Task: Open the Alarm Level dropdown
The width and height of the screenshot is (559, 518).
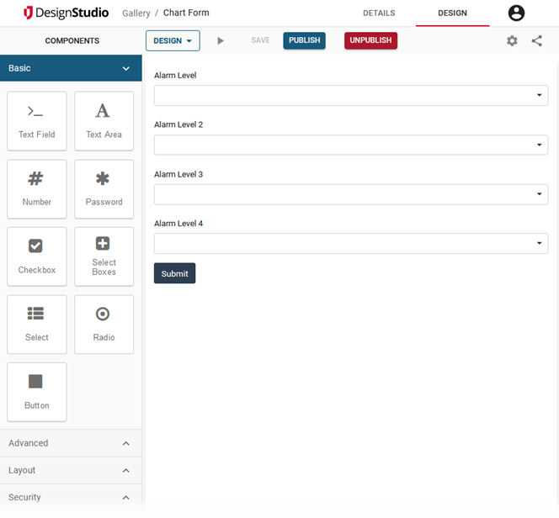Action: pos(350,96)
